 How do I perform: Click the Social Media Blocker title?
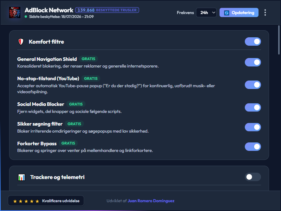click(x=41, y=104)
